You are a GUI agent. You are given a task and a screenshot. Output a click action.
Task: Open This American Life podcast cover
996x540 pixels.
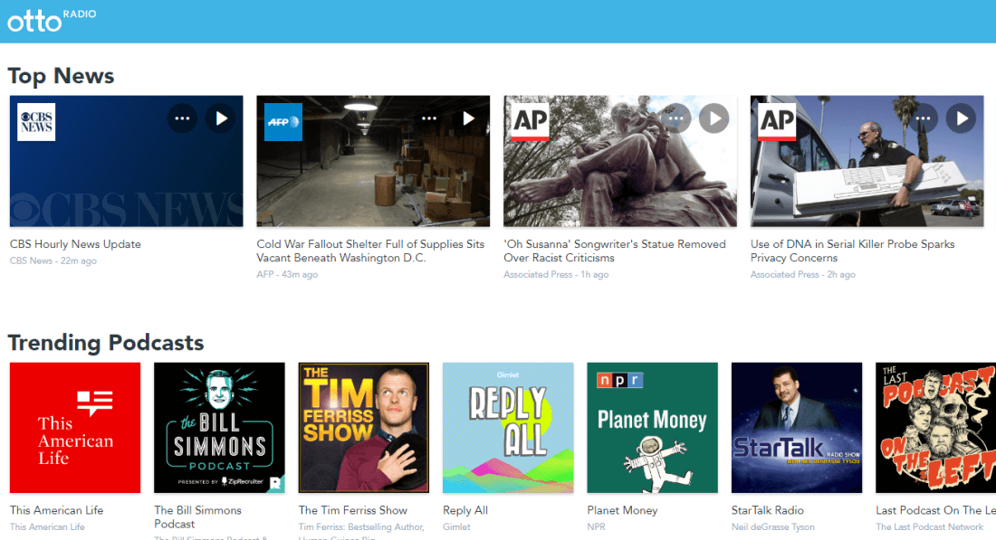point(75,428)
